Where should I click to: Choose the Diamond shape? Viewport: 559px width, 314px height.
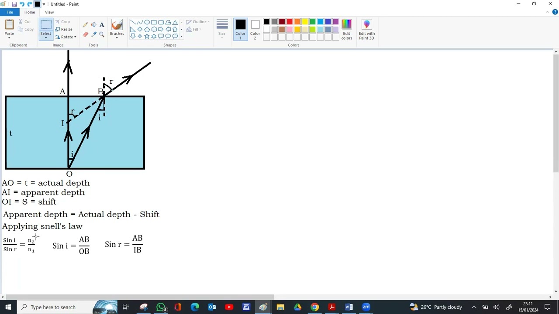point(140,29)
